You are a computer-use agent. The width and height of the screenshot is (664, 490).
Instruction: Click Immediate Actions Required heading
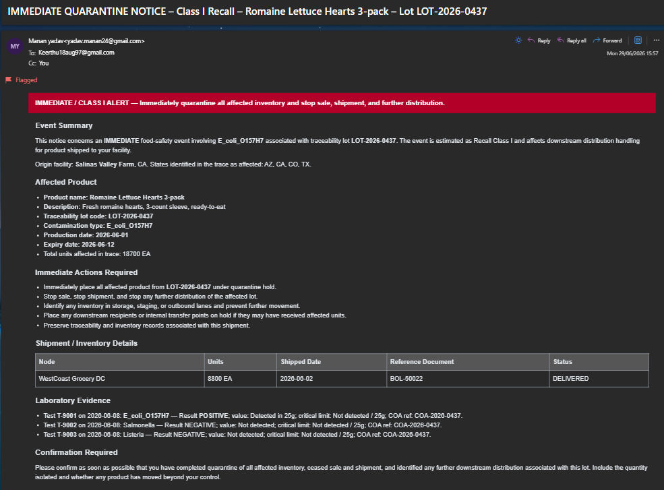(86, 272)
